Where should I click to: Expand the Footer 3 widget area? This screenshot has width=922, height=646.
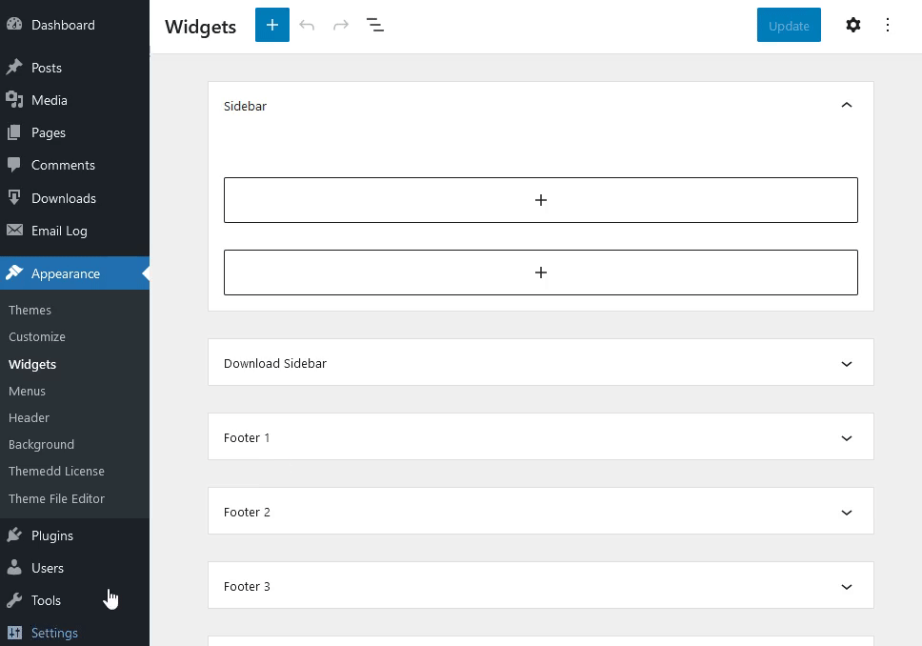pyautogui.click(x=846, y=586)
